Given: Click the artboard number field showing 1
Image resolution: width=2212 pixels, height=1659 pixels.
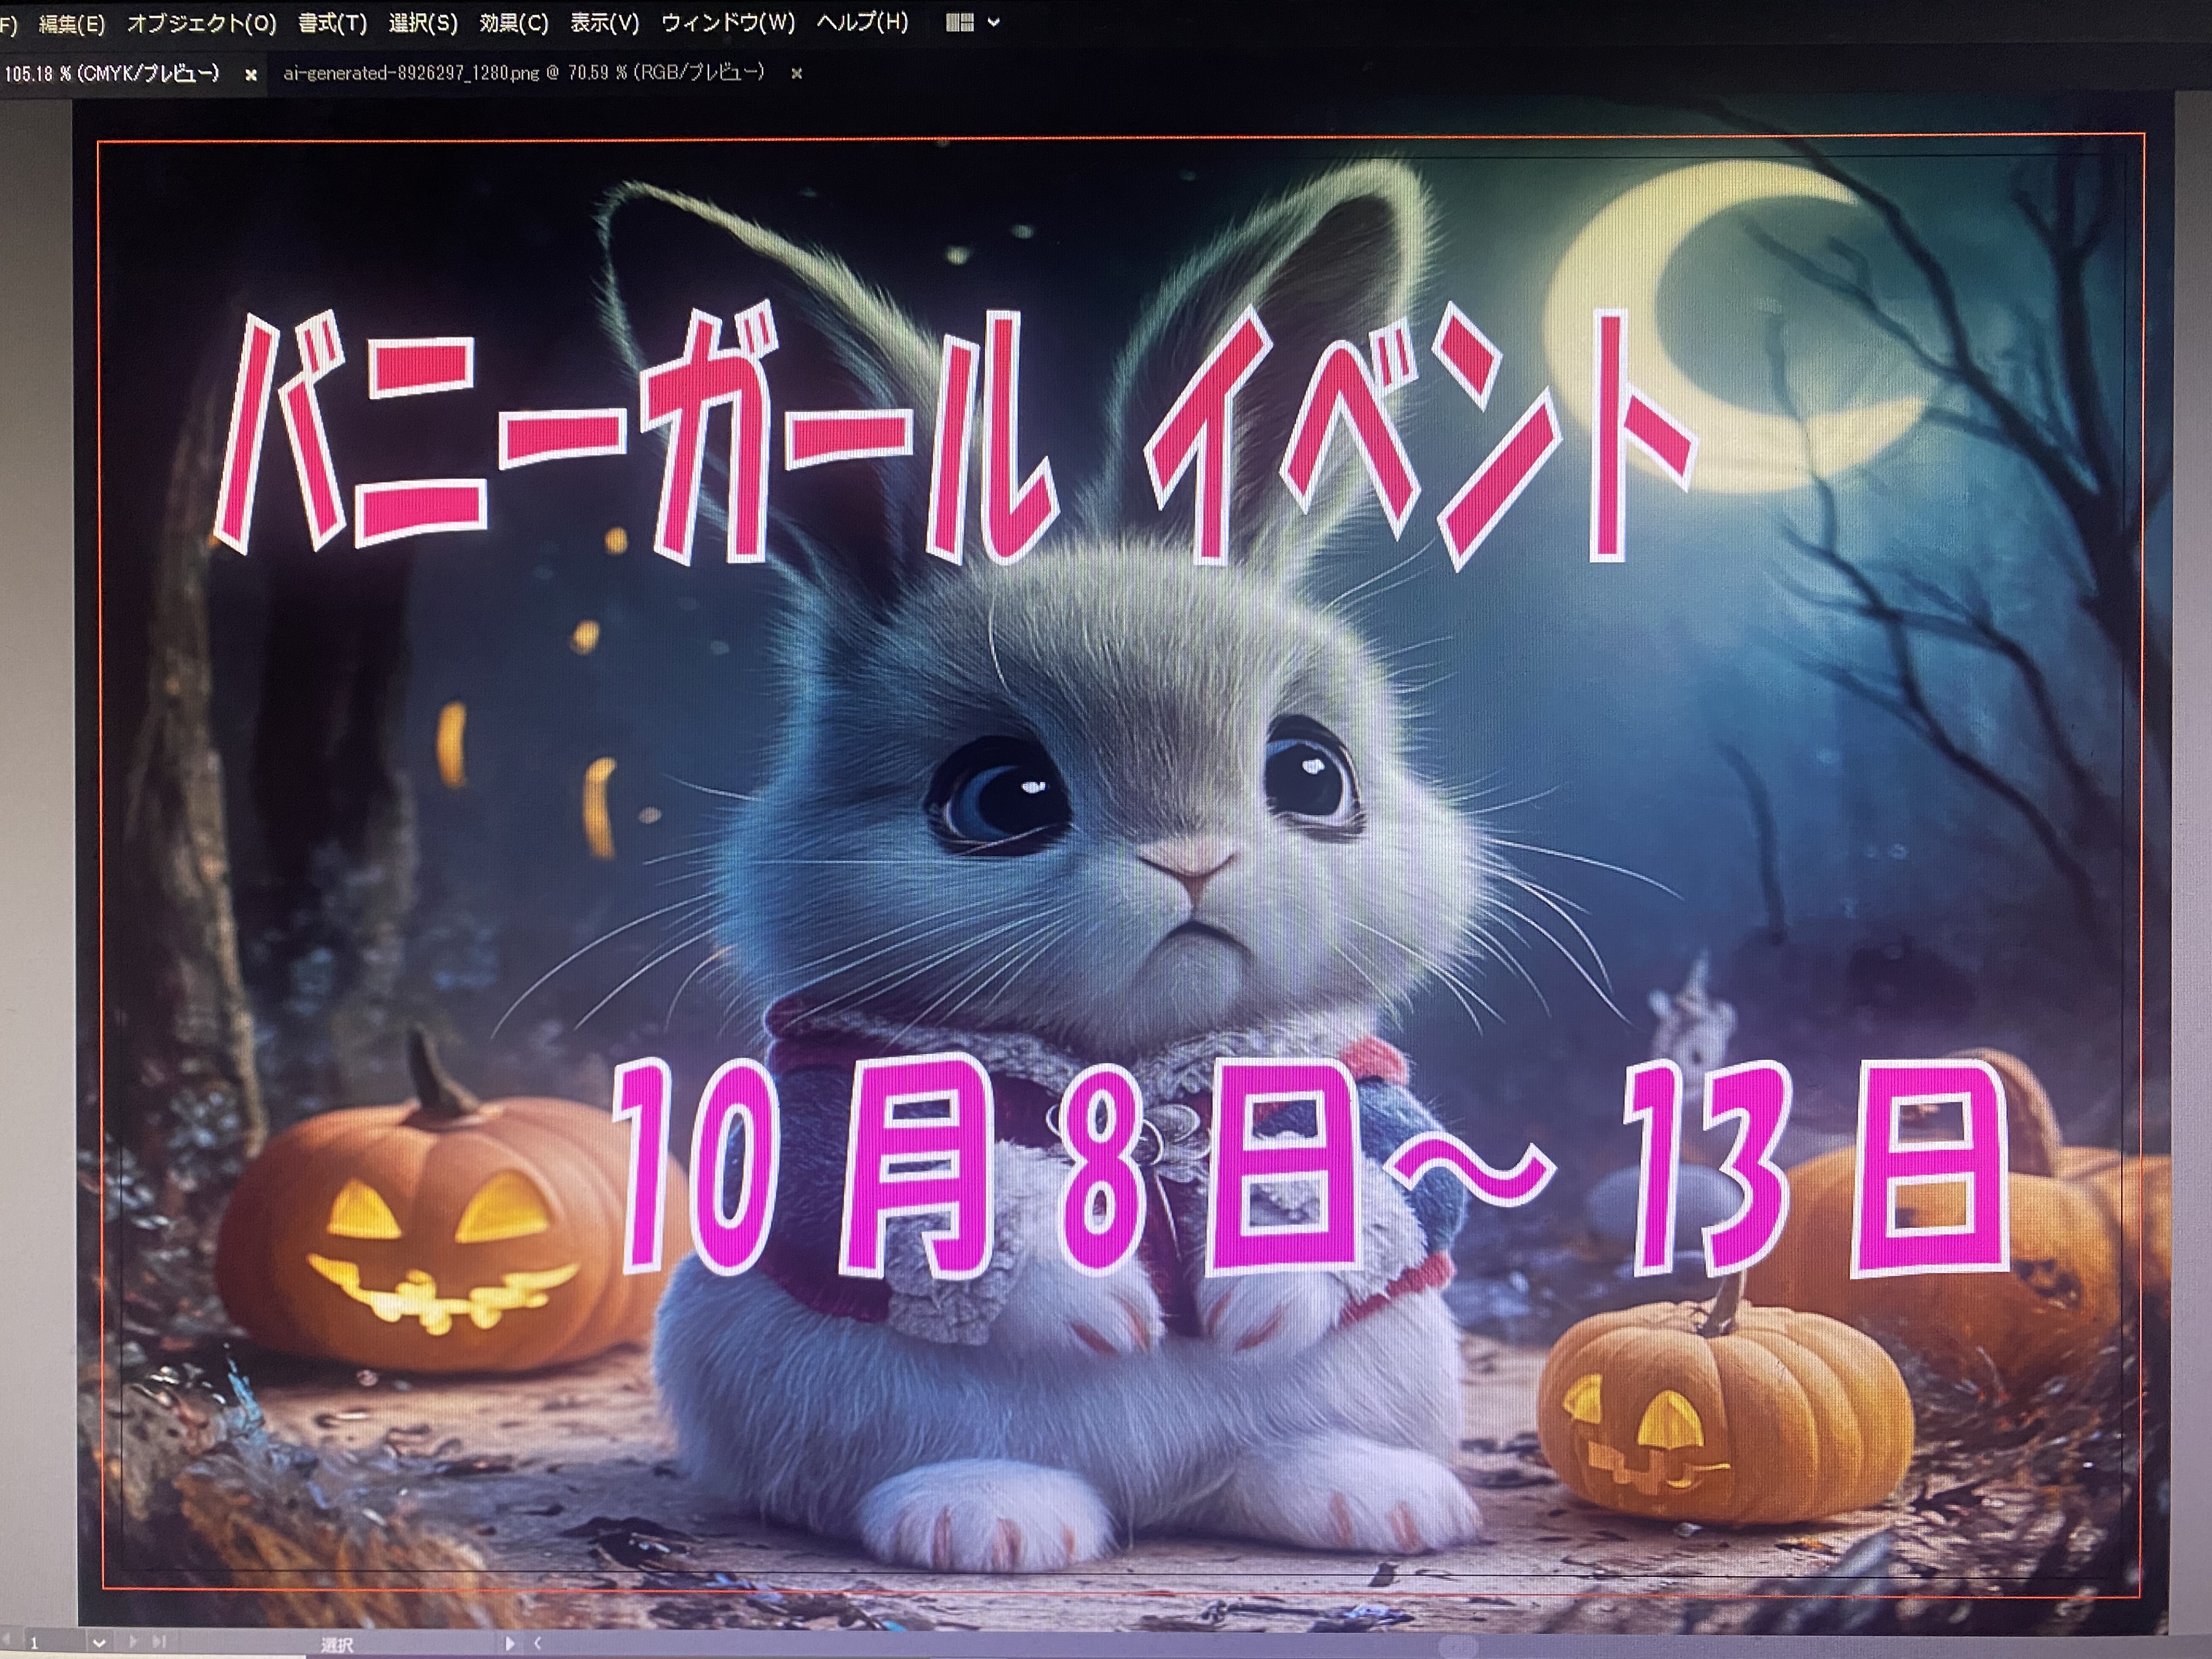Looking at the screenshot, I should click(55, 1642).
